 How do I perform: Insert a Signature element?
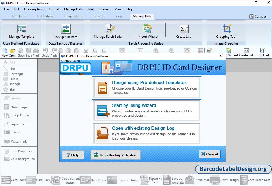tap(14, 124)
